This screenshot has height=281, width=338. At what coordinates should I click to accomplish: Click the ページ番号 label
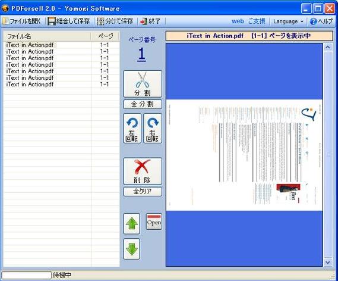click(142, 39)
